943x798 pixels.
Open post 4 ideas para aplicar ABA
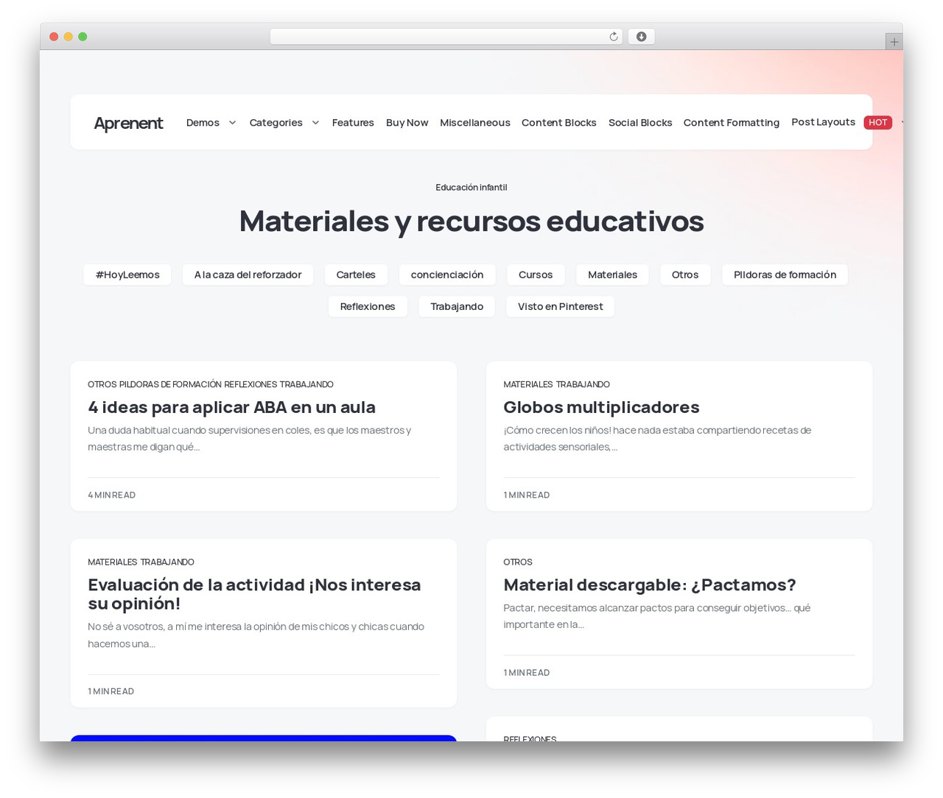click(231, 407)
